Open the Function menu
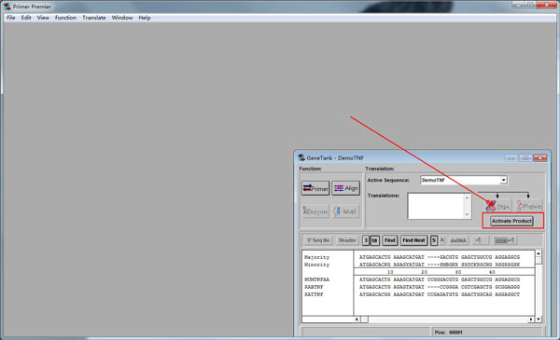560x340 pixels. (65, 18)
